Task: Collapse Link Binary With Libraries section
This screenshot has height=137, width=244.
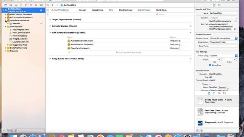Action: [x=50, y=33]
